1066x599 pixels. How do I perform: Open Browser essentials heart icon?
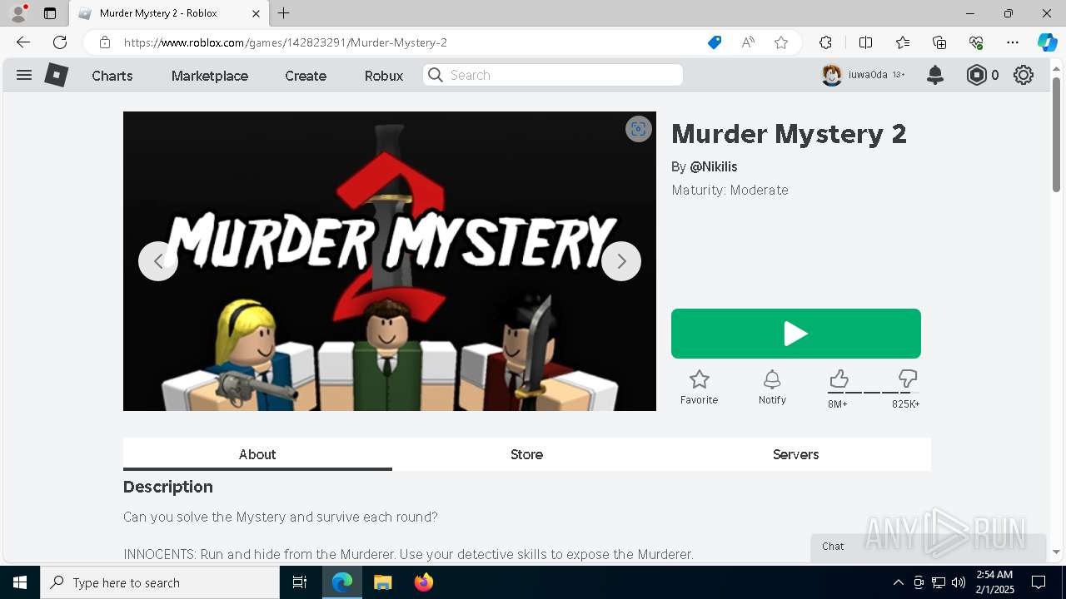[x=976, y=42]
